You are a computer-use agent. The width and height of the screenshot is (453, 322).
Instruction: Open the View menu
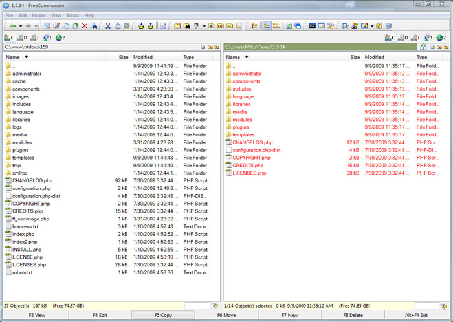56,15
